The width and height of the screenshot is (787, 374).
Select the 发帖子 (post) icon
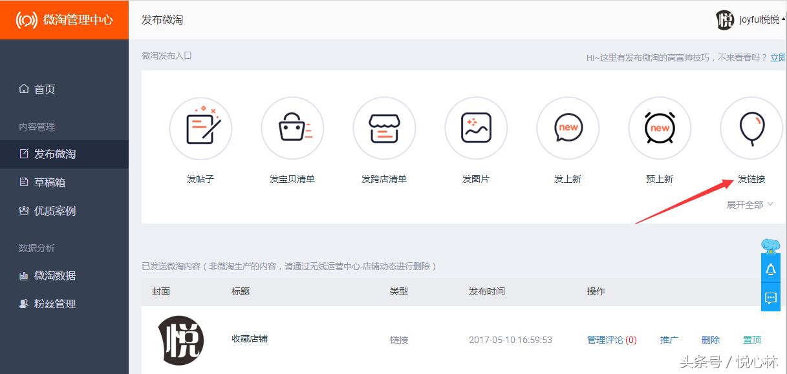click(x=200, y=128)
